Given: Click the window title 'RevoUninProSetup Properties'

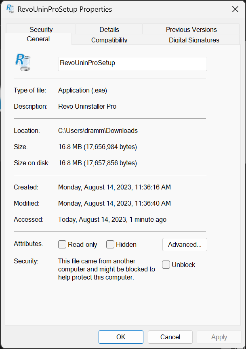Looking at the screenshot, I should [65, 9].
